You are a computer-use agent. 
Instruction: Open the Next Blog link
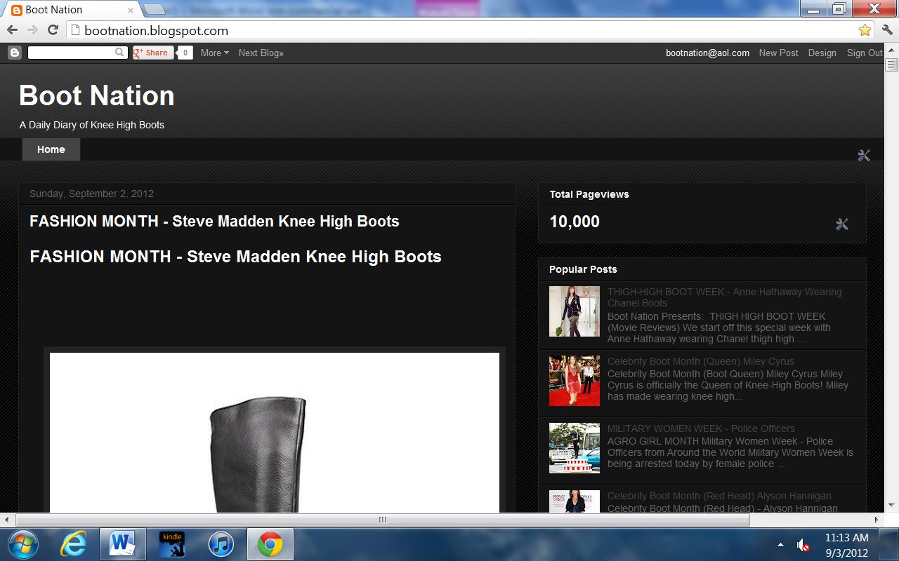click(x=261, y=53)
